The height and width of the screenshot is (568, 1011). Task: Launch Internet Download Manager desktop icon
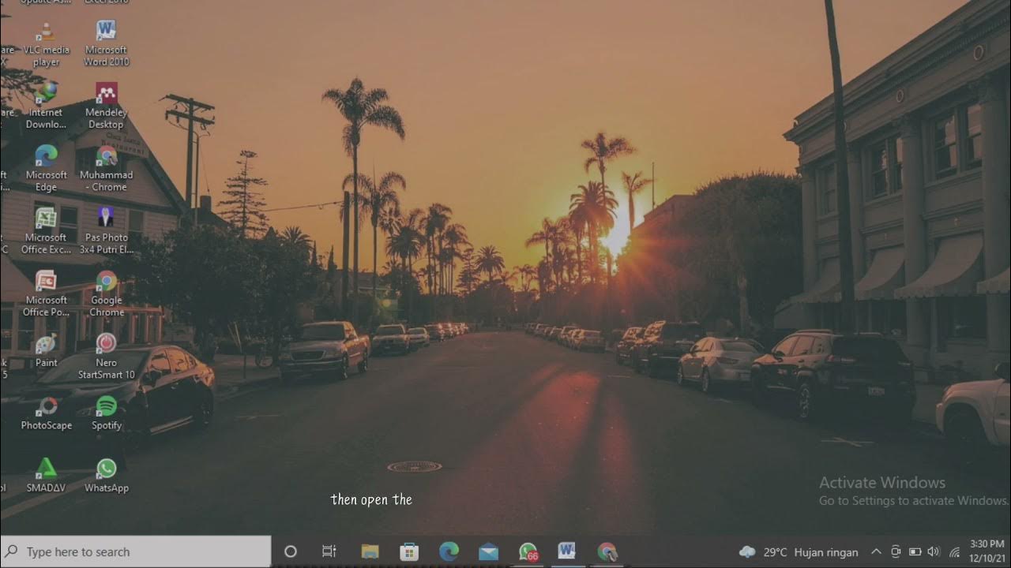point(46,106)
